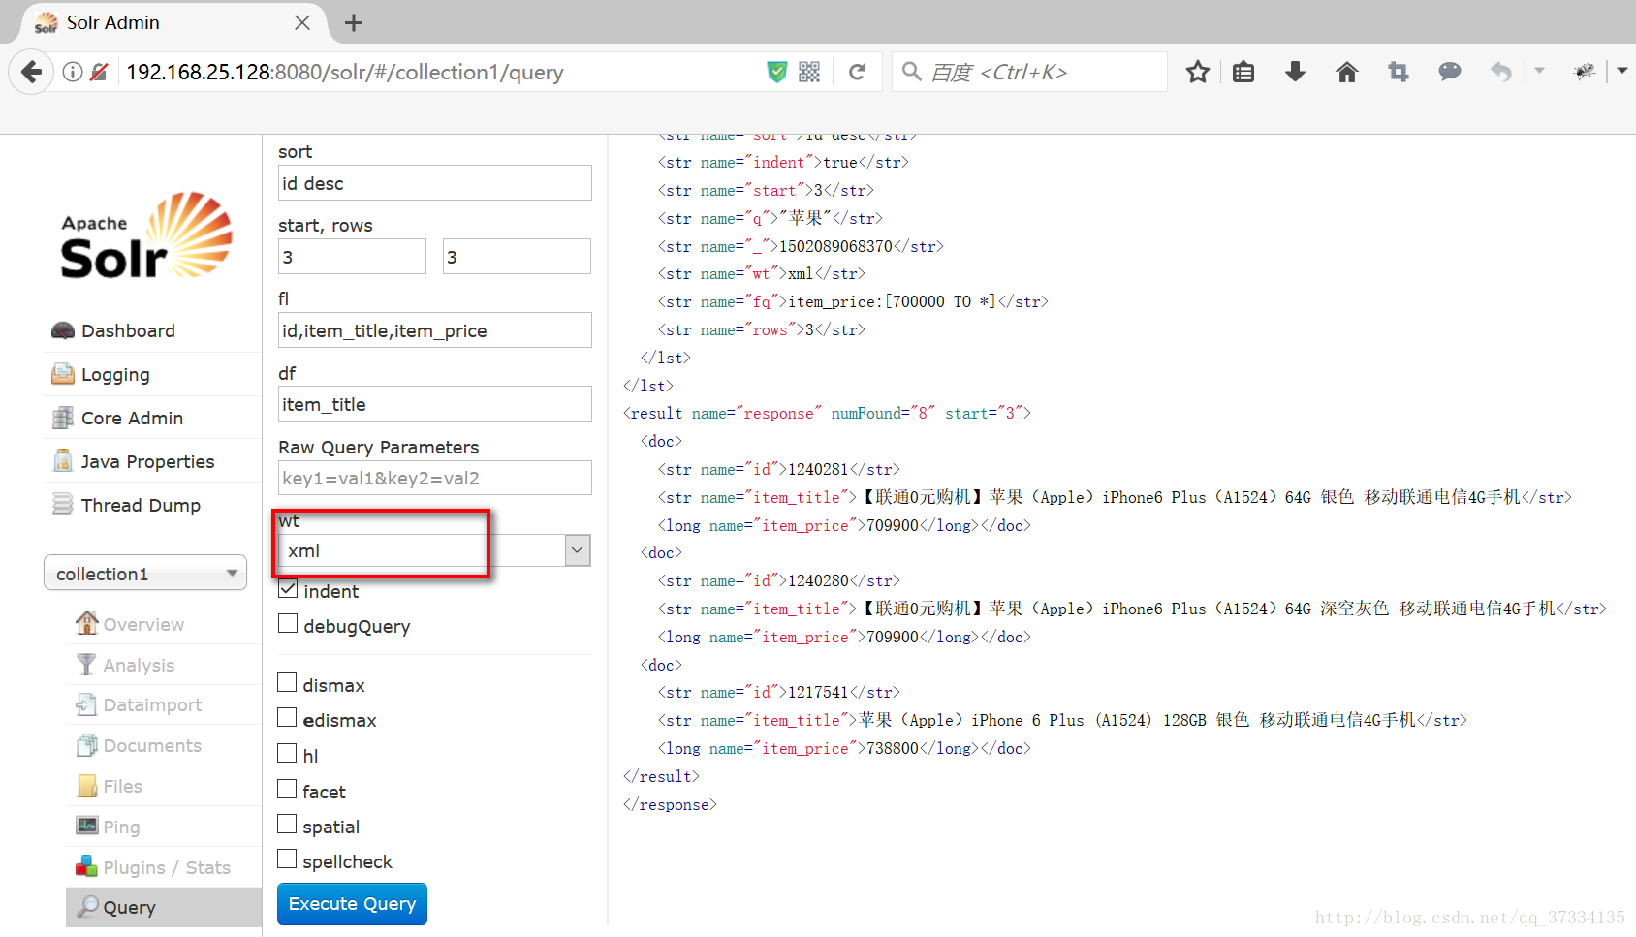Open the downloads arrow icon

1295,72
